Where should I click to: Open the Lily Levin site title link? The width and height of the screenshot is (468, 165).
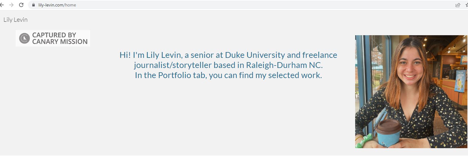(x=15, y=20)
